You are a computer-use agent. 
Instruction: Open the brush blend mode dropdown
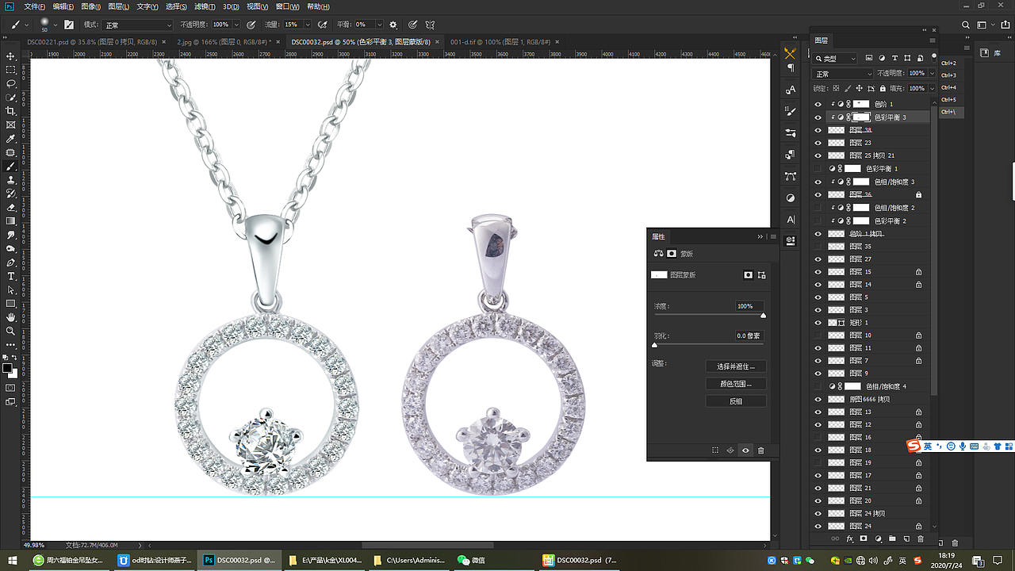(138, 25)
